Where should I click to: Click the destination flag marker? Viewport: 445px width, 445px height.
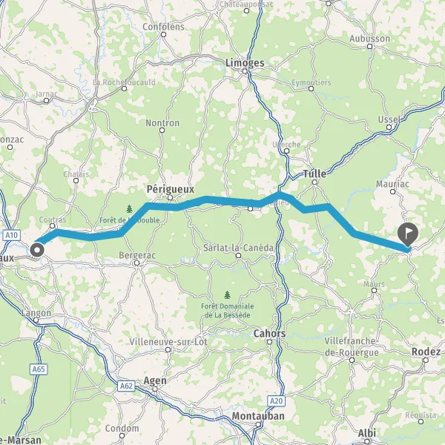coord(408,234)
